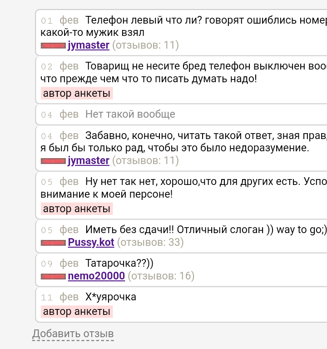Screen dimensions: 327x349
Task: Open Pussy.kot user profile link
Action: pos(91,242)
